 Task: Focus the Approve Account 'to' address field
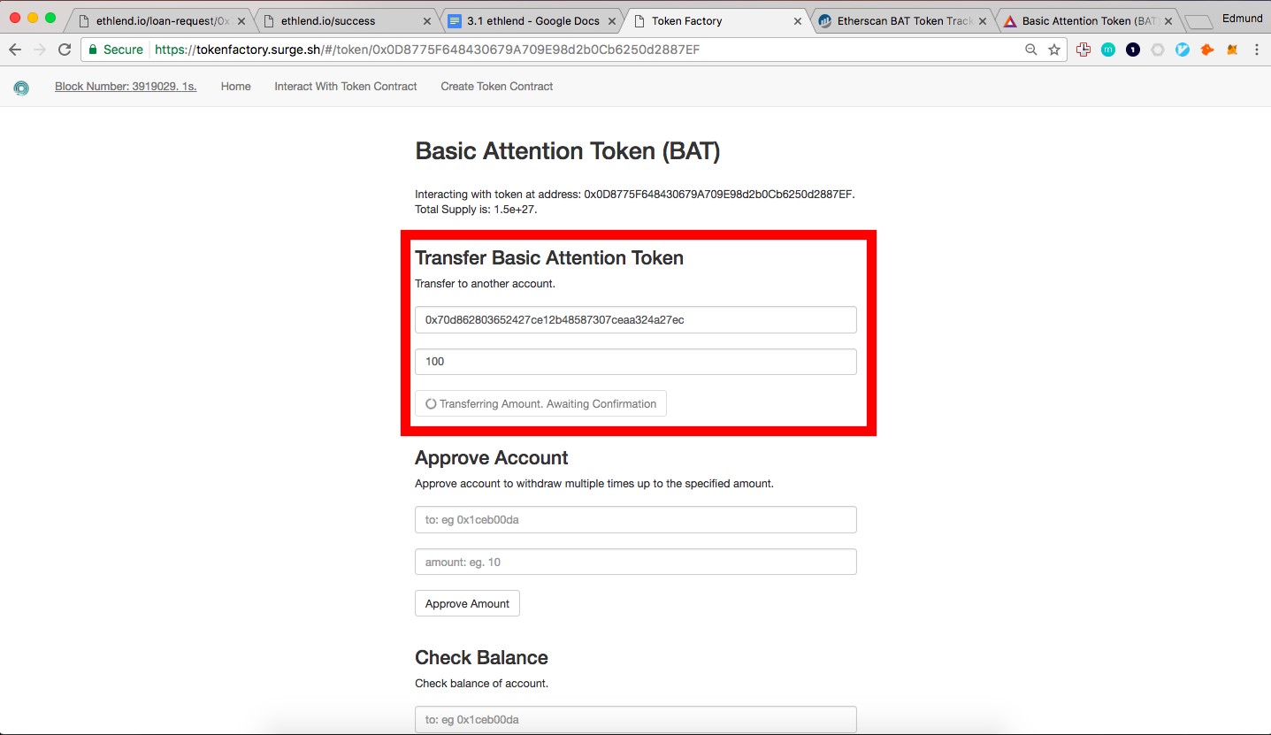point(636,519)
